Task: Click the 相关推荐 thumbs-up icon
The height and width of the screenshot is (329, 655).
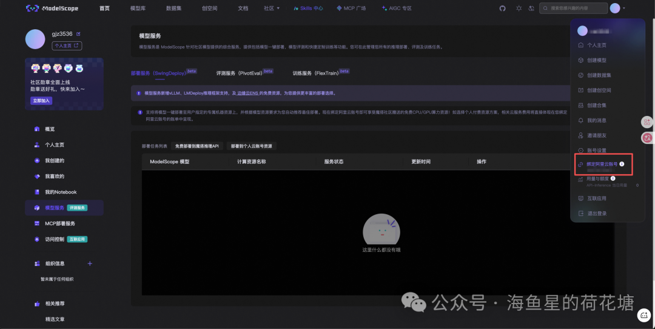Action: point(37,304)
